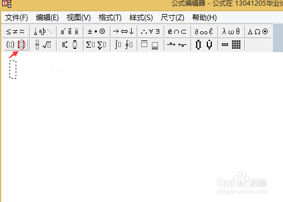Open the 文件(F) menu
The image size is (283, 202).
(x=16, y=18)
